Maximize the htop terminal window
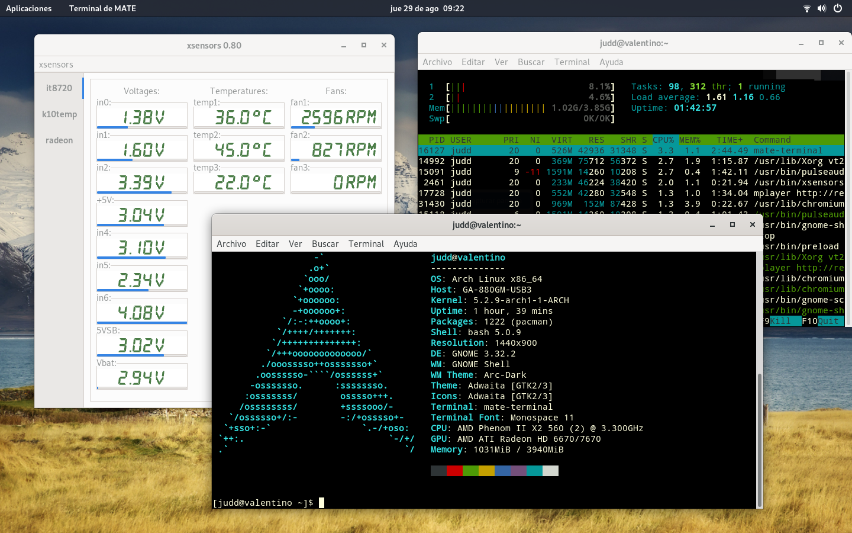Viewport: 852px width, 533px height. 821,43
